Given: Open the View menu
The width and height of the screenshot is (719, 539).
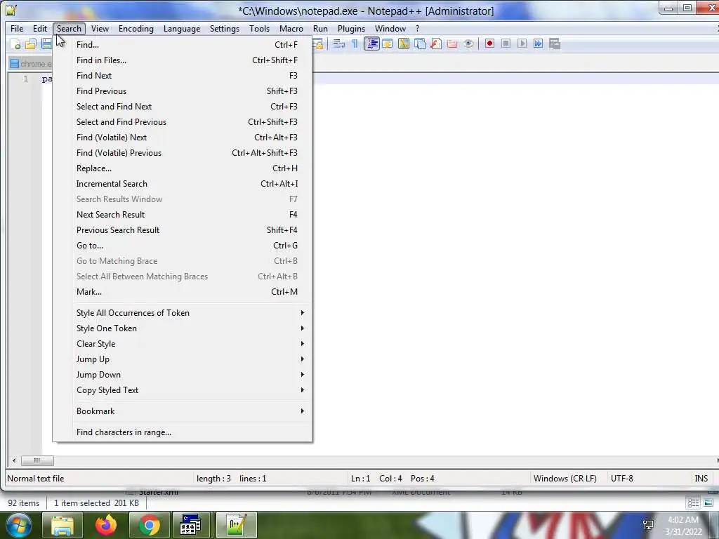Looking at the screenshot, I should coord(100,28).
